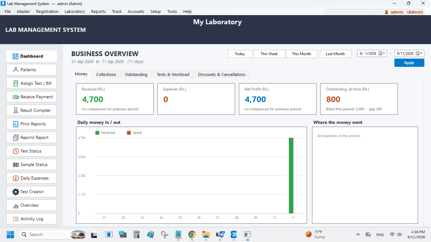Click the Received amount 4,700 in green
Image resolution: width=431 pixels, height=242 pixels.
coord(92,99)
